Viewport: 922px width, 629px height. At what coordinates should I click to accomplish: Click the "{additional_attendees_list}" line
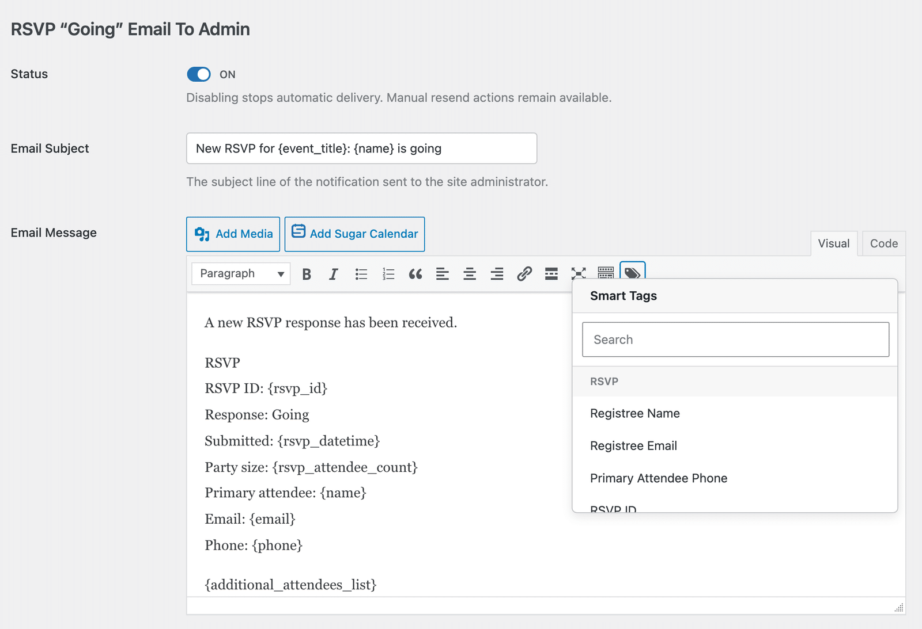(290, 585)
